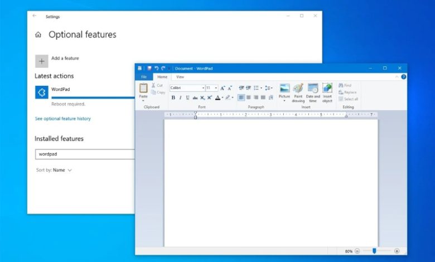Click the Grow font icon
This screenshot has height=262, width=435.
click(223, 88)
